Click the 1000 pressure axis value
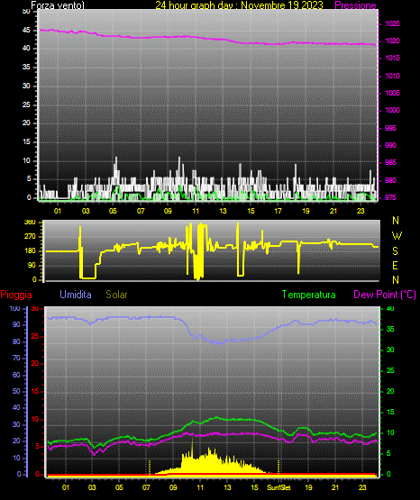This screenshot has width=420, height=500. 392,110
